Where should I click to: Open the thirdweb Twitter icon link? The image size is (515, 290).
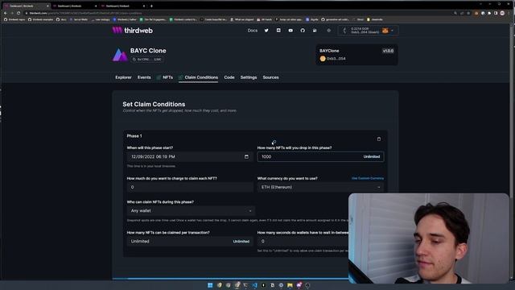pyautogui.click(x=266, y=31)
